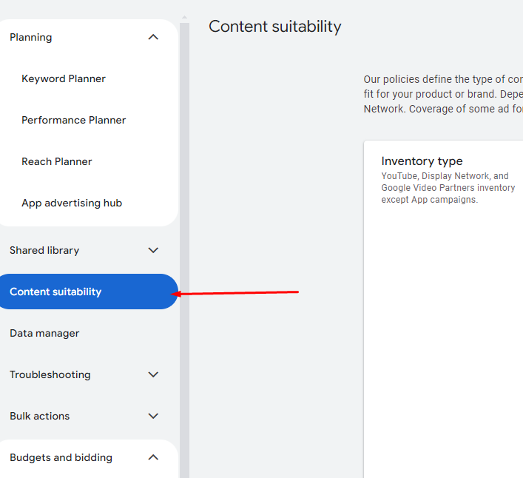
Task: Click the scrollbar's up arrow
Action: pos(184,18)
